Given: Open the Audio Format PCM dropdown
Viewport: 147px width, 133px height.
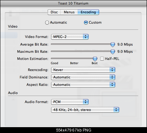Looking at the screenshot, I should click(70, 102).
